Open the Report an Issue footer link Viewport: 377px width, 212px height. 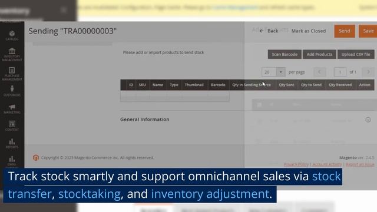tap(360, 164)
